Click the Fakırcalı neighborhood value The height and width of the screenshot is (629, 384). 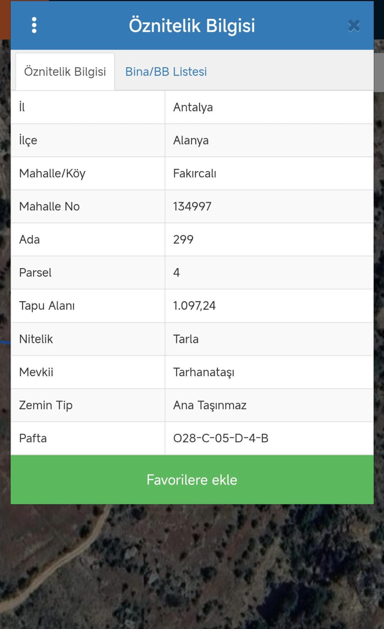[x=195, y=173]
